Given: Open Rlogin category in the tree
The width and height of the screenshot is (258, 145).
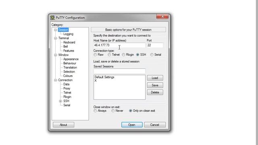Looking at the screenshot, I should coord(67,97).
